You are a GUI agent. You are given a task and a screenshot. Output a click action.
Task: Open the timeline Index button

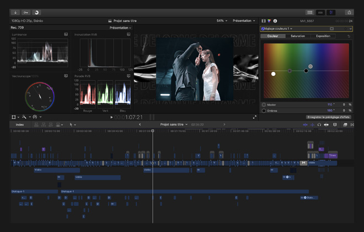click(20, 125)
